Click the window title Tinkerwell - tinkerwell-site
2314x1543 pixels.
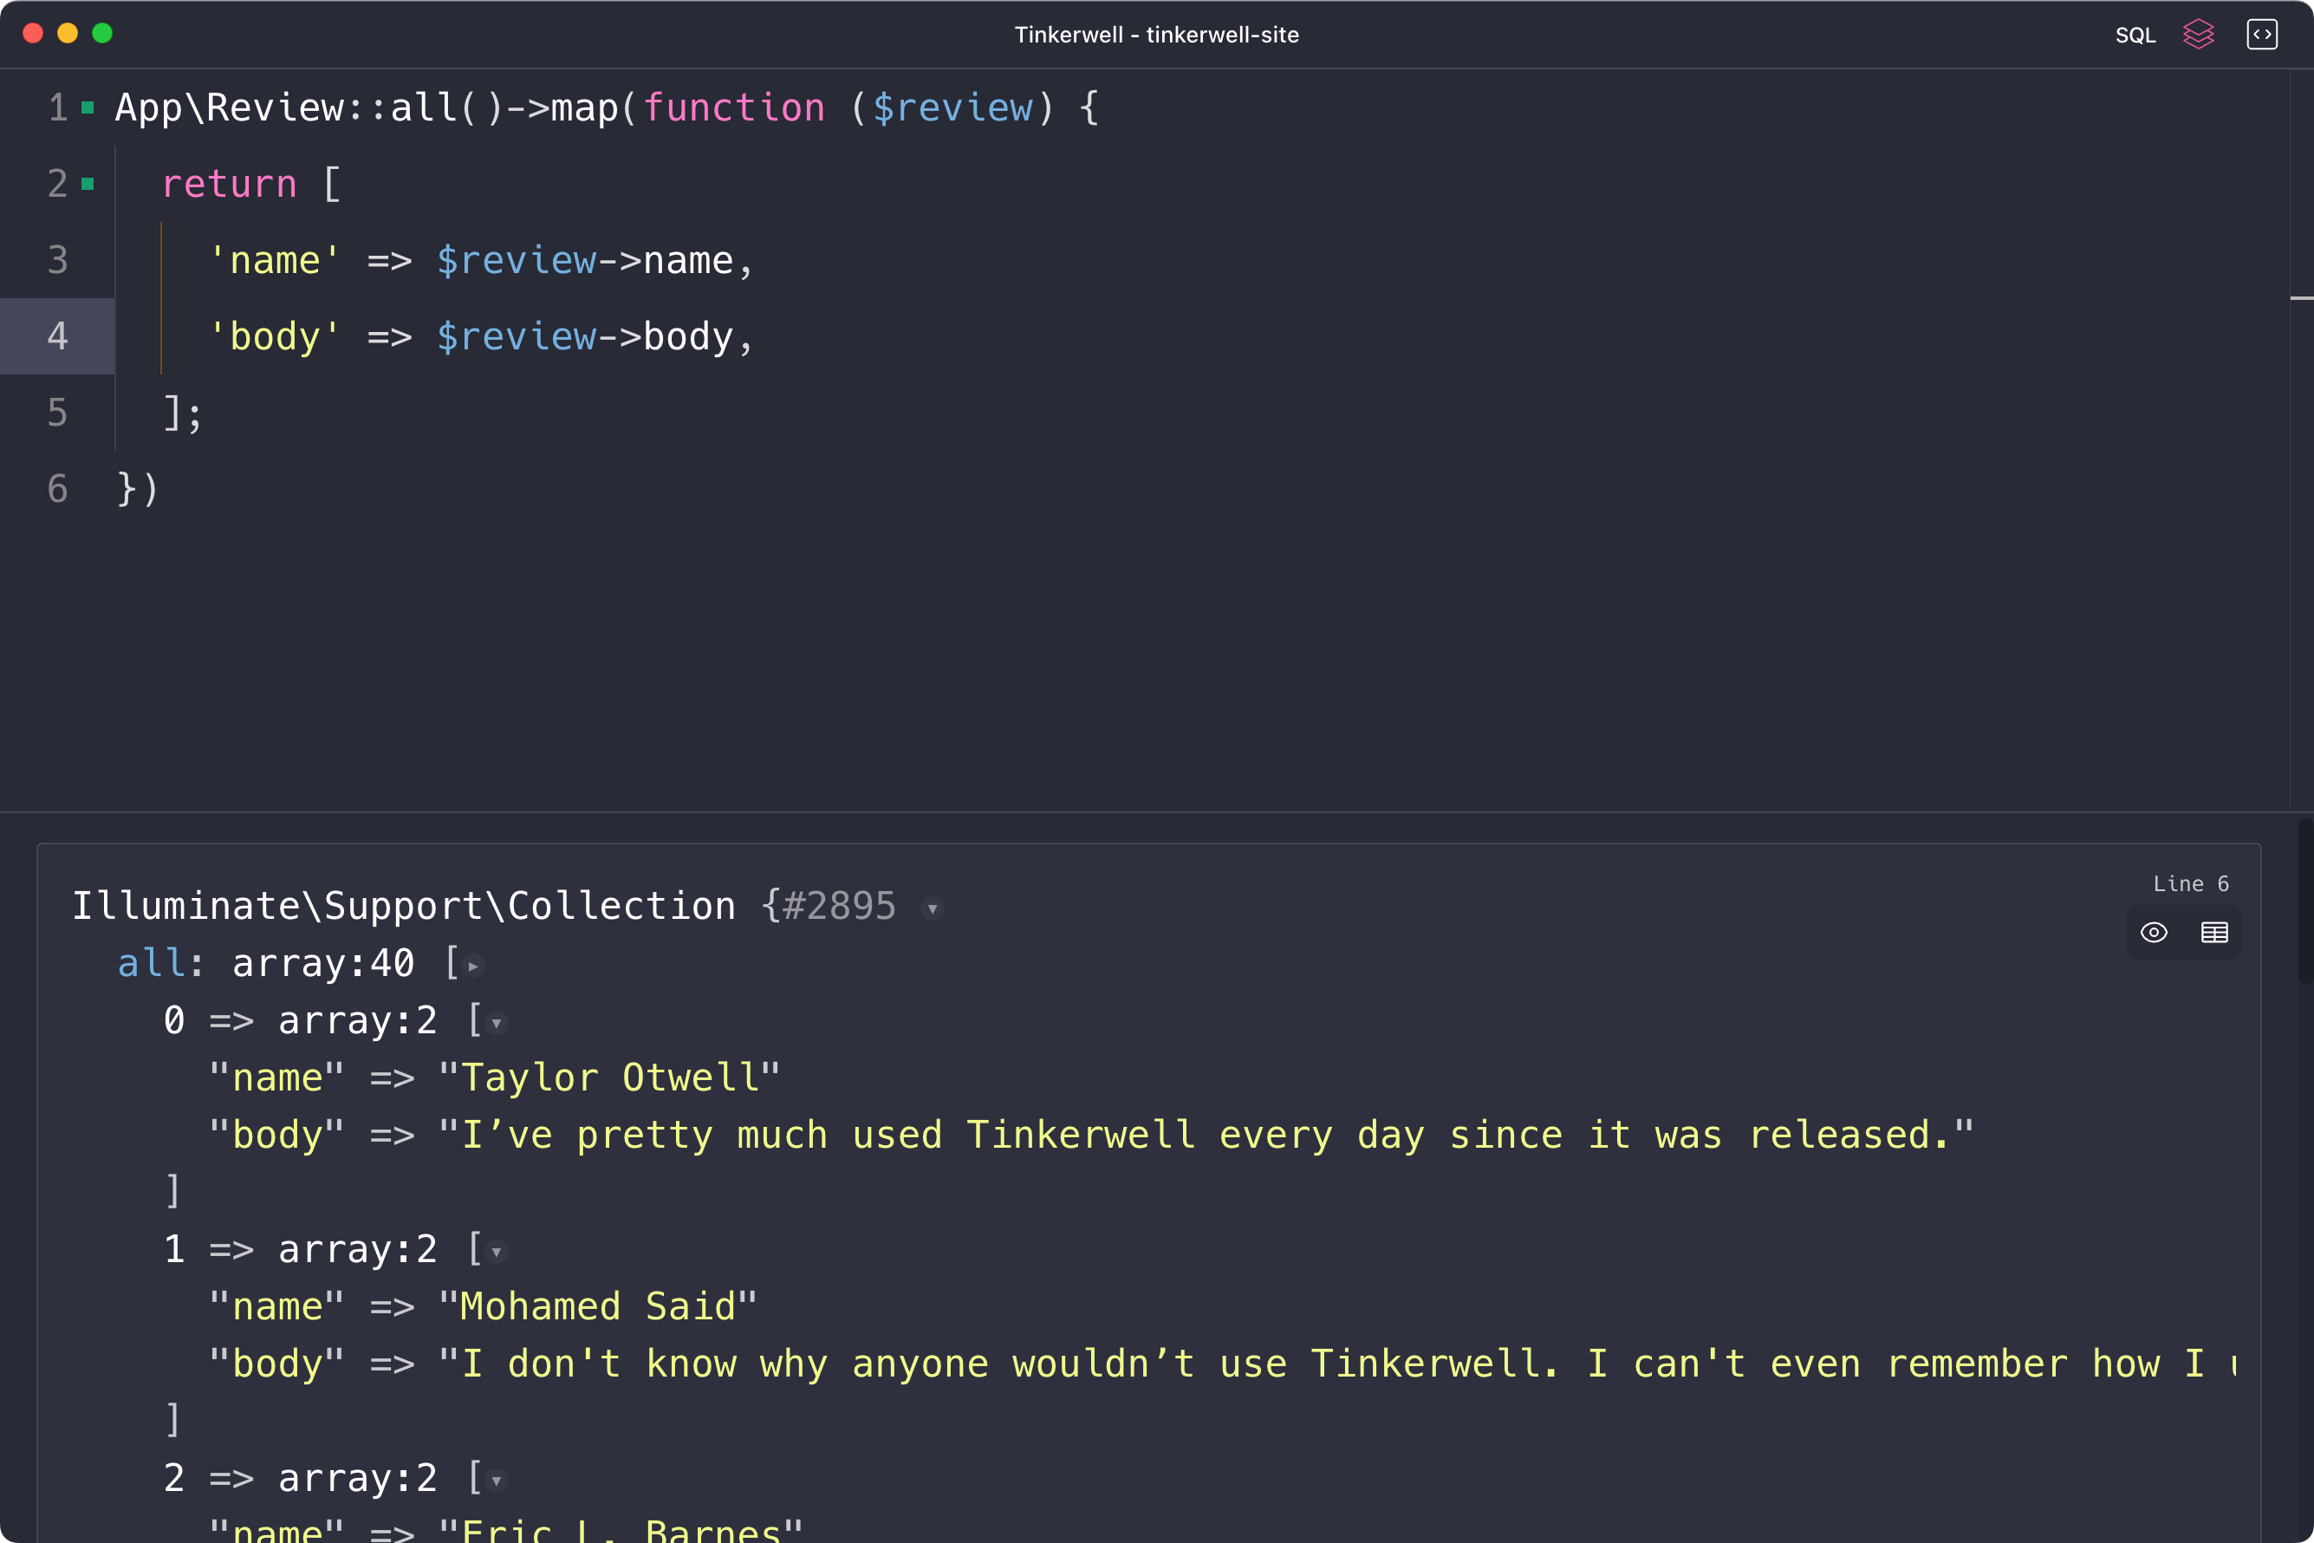pos(1156,35)
